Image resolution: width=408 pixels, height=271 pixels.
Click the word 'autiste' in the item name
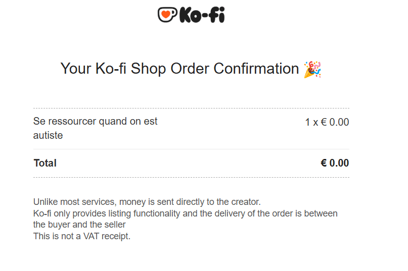[48, 135]
